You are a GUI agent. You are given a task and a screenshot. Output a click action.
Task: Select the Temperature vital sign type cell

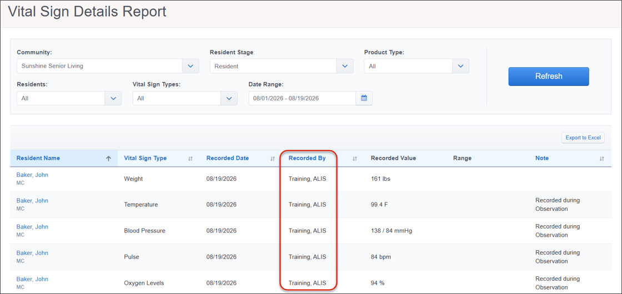141,205
